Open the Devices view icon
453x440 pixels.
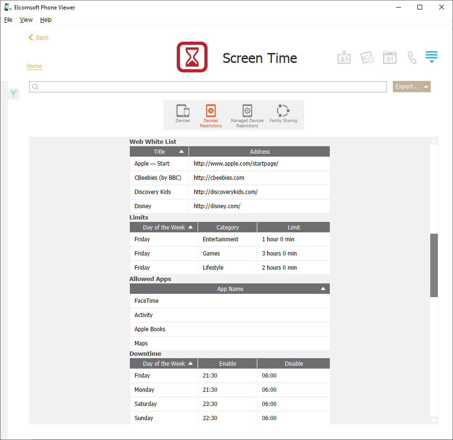click(182, 114)
